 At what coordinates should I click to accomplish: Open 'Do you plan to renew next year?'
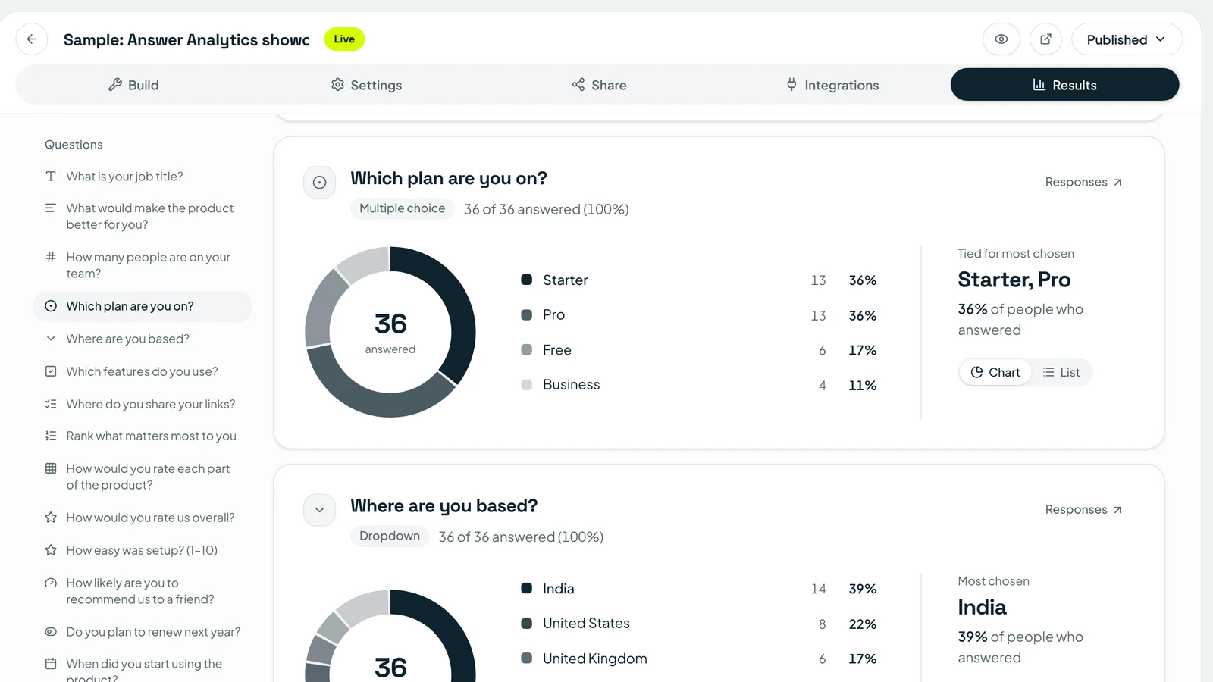tap(143, 632)
